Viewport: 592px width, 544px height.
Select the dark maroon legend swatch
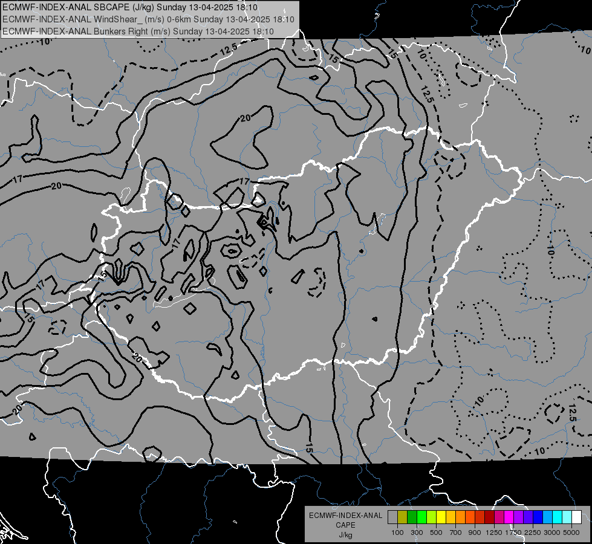[x=490, y=517]
